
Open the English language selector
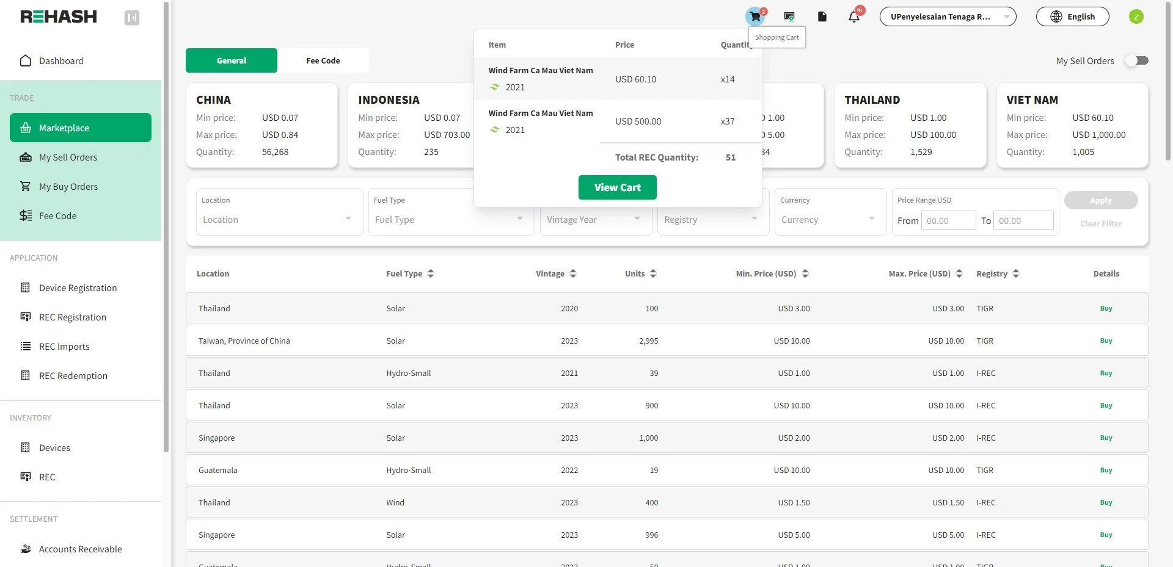[1072, 16]
